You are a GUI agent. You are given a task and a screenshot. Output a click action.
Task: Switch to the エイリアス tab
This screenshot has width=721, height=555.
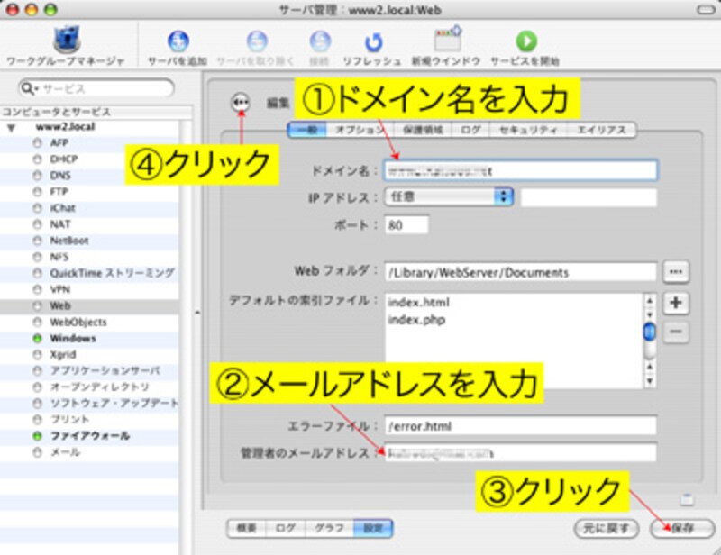(603, 130)
